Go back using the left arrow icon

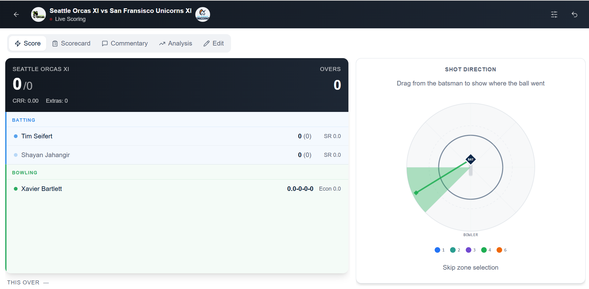coord(16,14)
